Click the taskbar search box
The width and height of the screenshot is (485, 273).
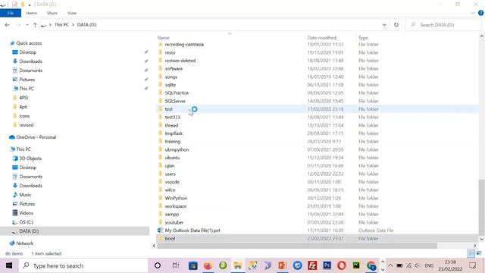[x=83, y=265]
